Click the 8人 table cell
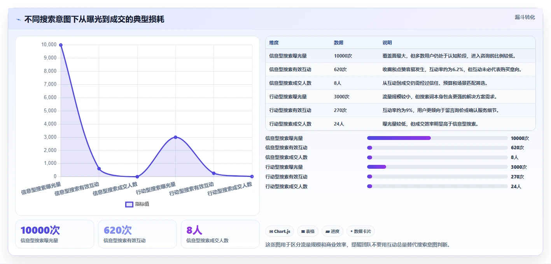 pos(338,83)
